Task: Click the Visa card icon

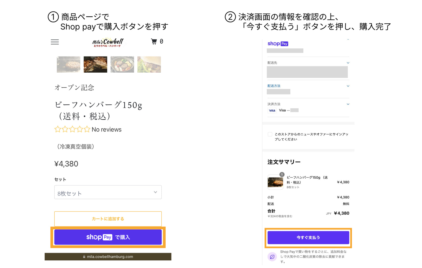Action: coord(272,110)
